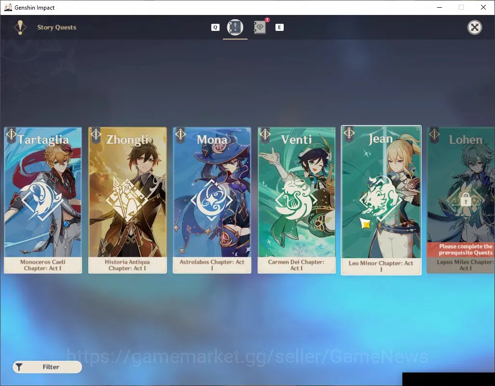
Task: Click the Genshin Impact window title icon
Action: tap(8, 7)
